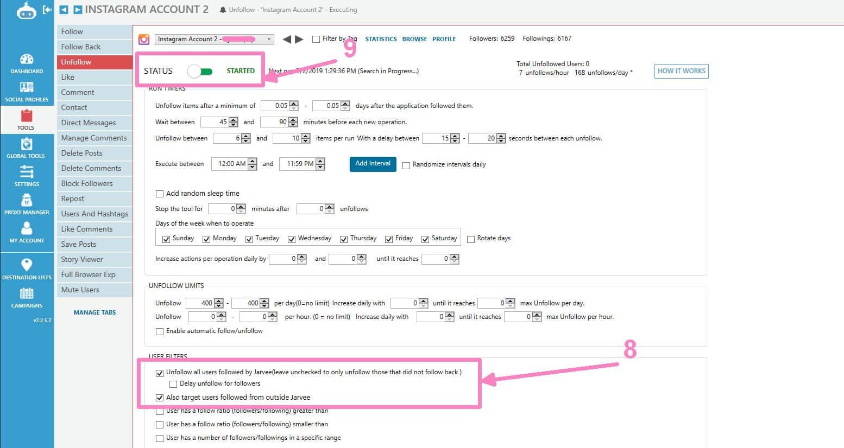Check followers/followings in specific range filter
The image size is (844, 448).
click(x=159, y=438)
